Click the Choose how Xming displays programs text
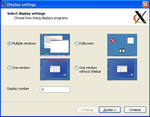 41,18
